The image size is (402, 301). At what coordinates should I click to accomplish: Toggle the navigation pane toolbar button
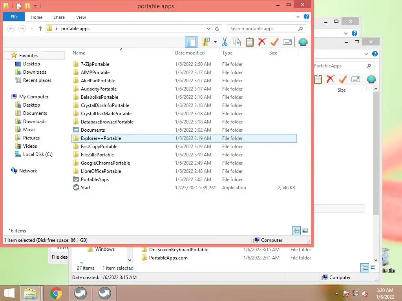(x=191, y=42)
